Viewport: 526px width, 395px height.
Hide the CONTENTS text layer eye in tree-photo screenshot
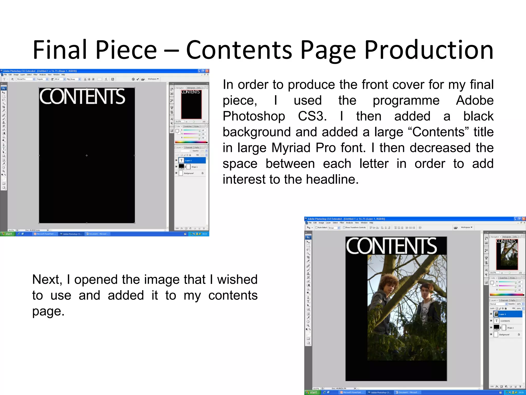pyautogui.click(x=491, y=321)
